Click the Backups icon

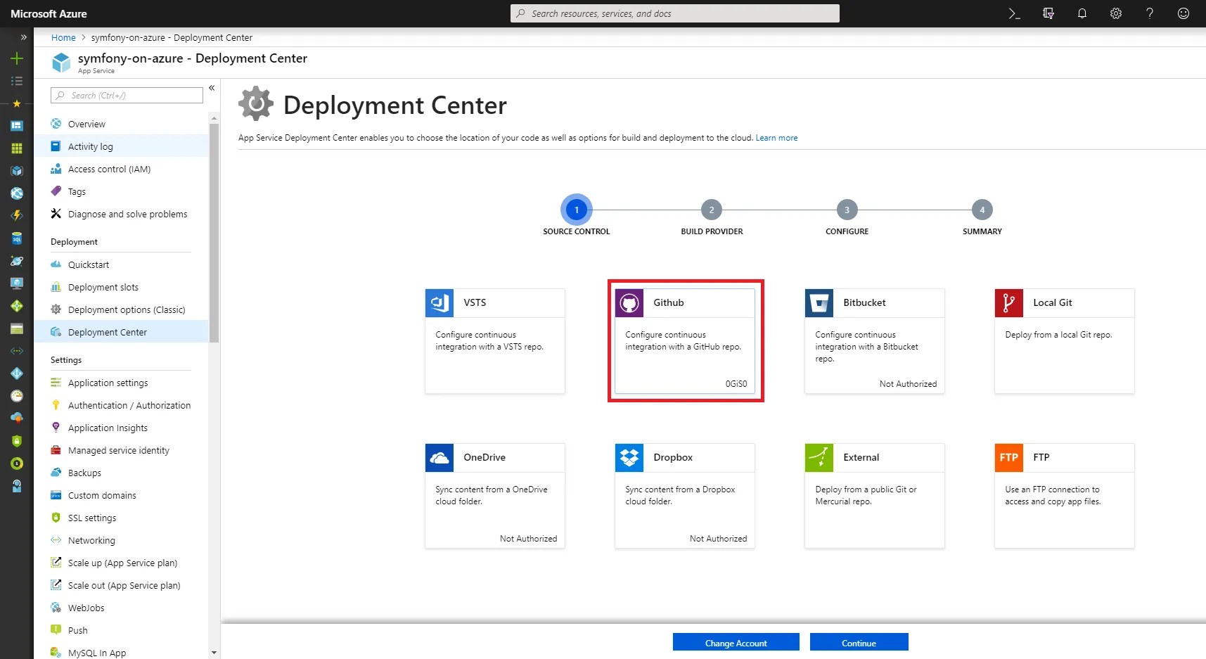(x=56, y=473)
